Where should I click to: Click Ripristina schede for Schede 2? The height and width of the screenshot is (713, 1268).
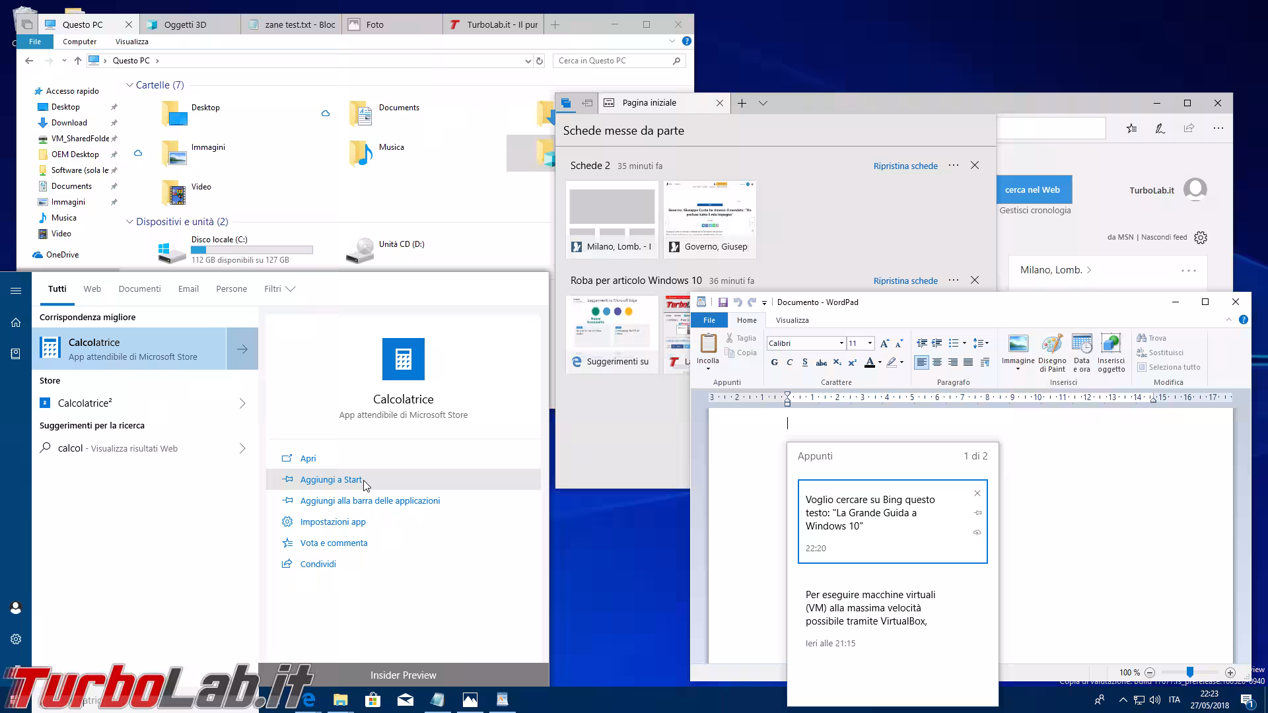coord(905,166)
